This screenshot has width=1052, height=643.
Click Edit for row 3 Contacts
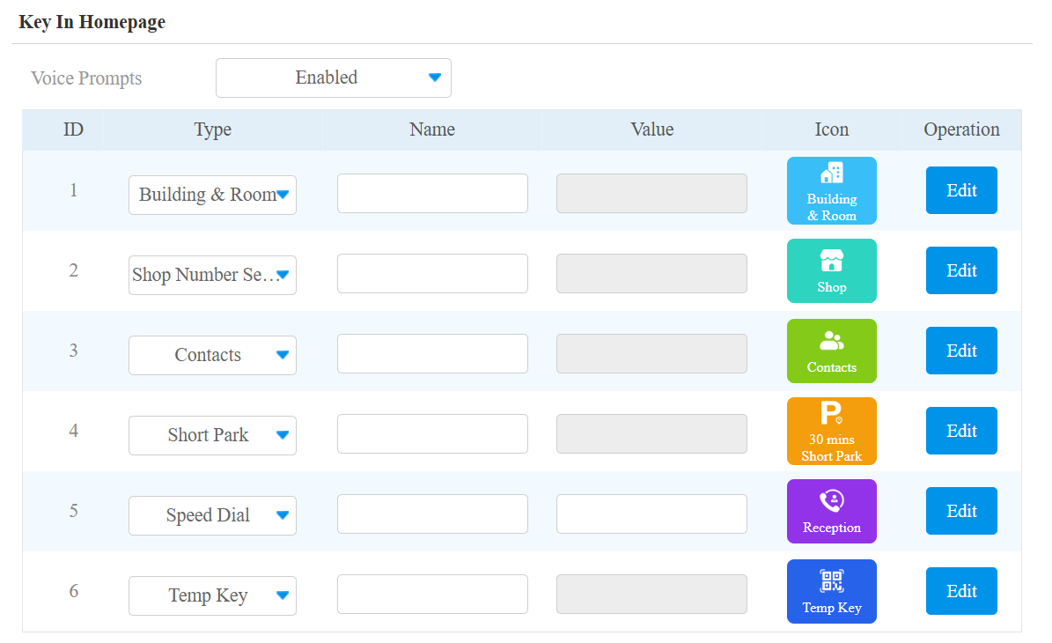pos(961,351)
